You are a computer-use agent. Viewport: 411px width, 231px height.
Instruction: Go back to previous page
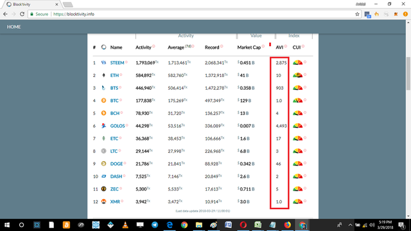tap(6, 14)
